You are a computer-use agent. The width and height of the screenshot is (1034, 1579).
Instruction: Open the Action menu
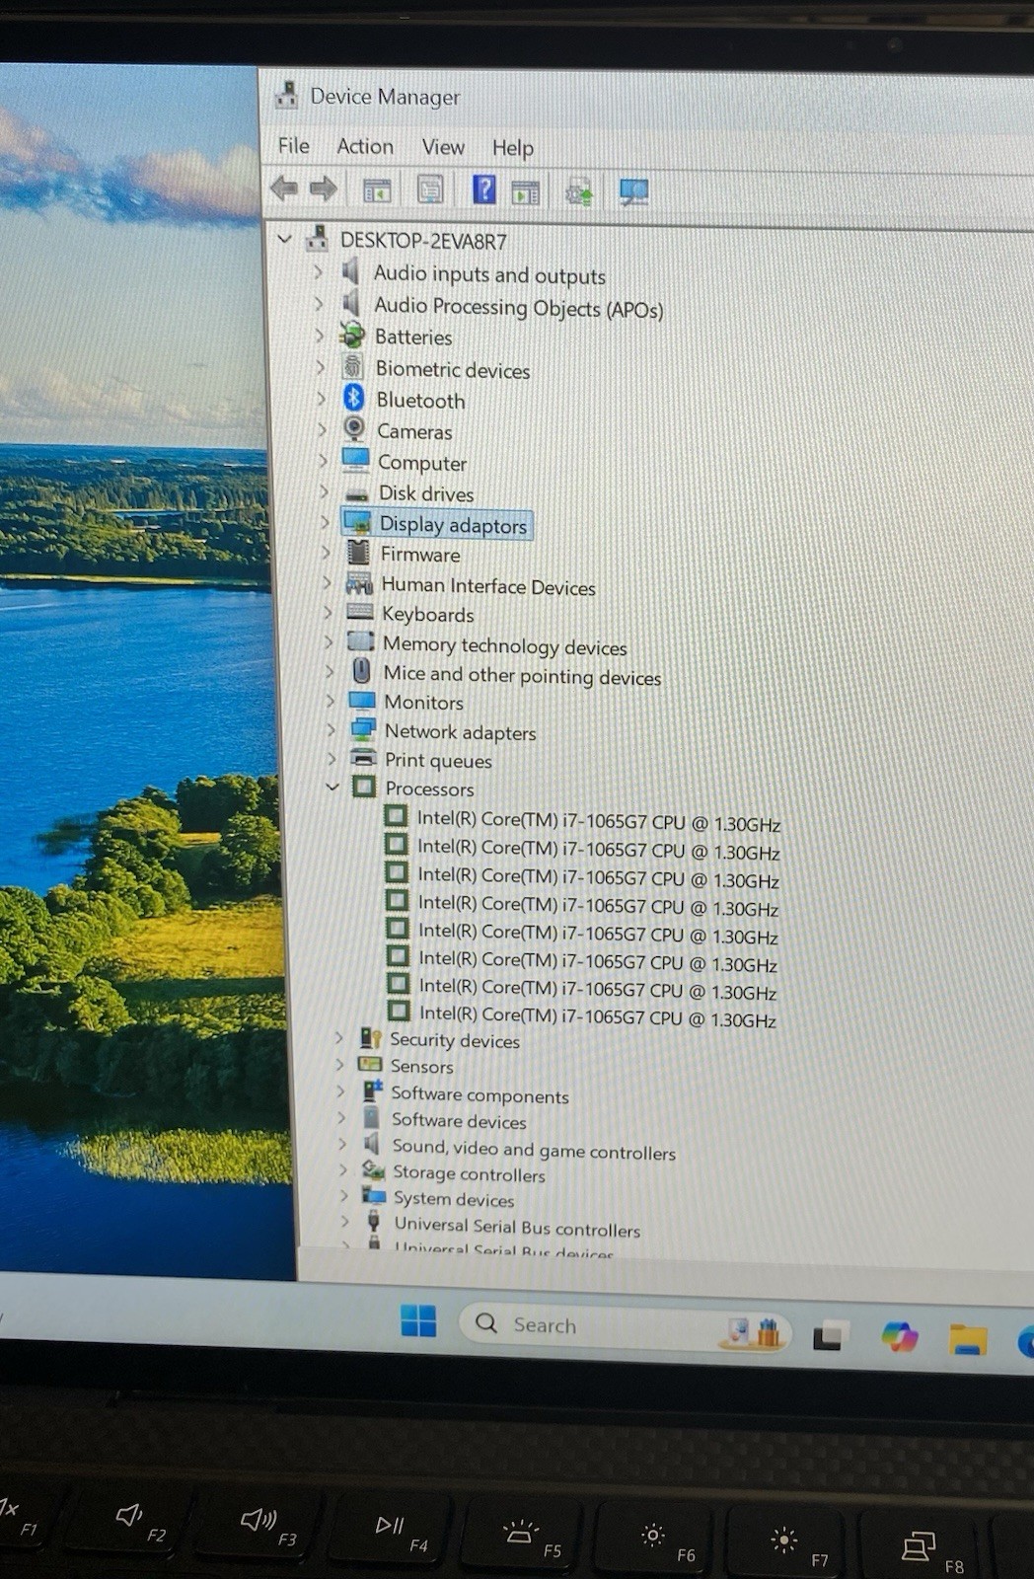click(x=365, y=146)
